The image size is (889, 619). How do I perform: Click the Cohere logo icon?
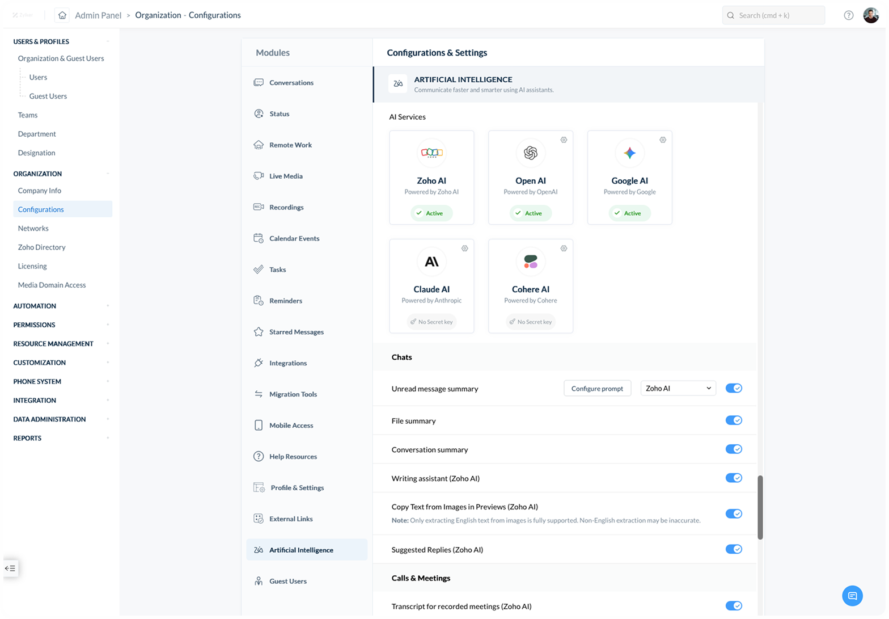[531, 262]
